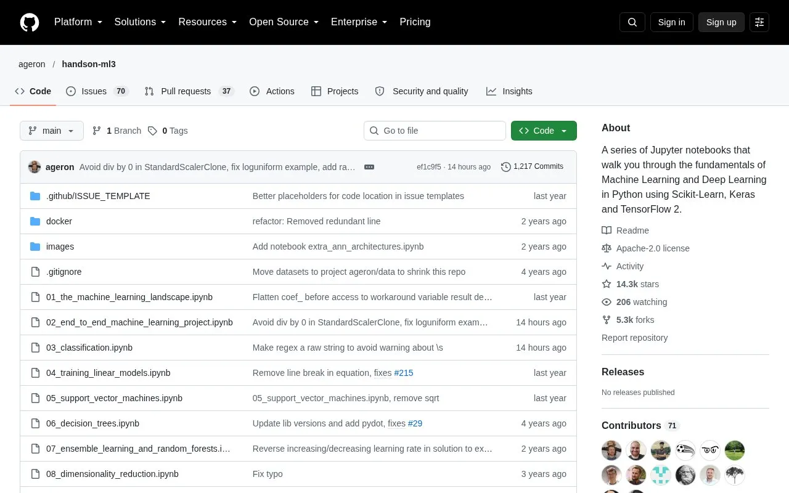The image size is (789, 493).
Task: Click the docker folder icon
Action: coord(35,221)
